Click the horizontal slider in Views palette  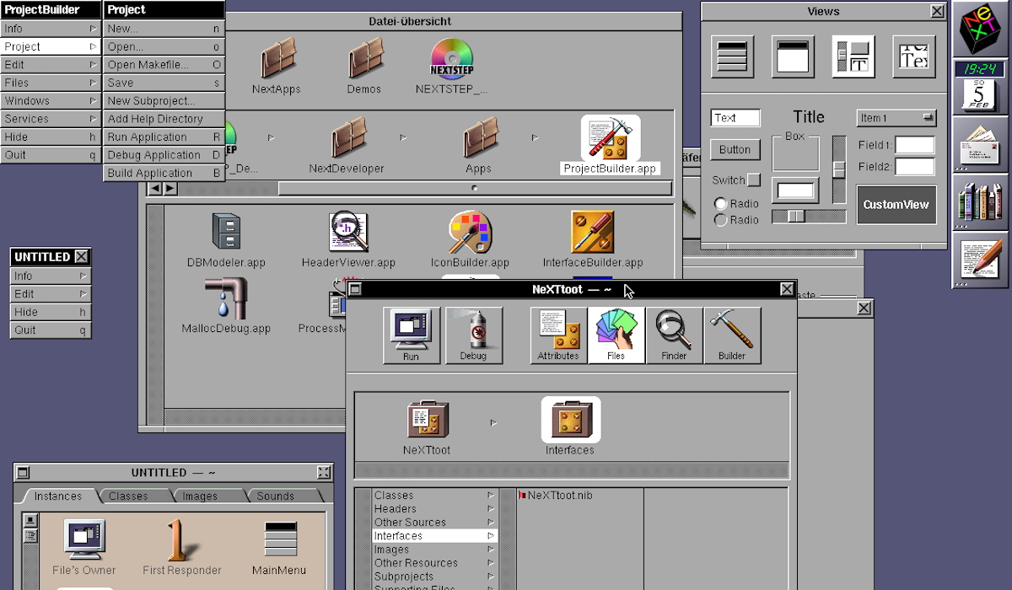pyautogui.click(x=808, y=217)
